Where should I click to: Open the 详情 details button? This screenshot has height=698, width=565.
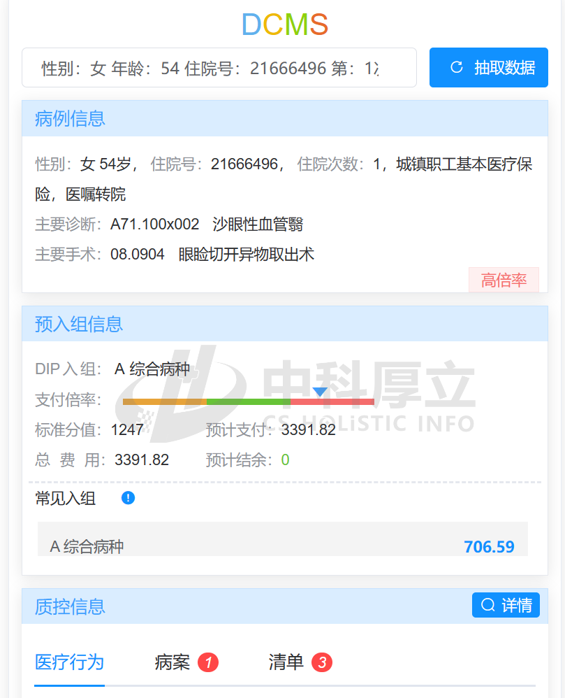(x=506, y=605)
